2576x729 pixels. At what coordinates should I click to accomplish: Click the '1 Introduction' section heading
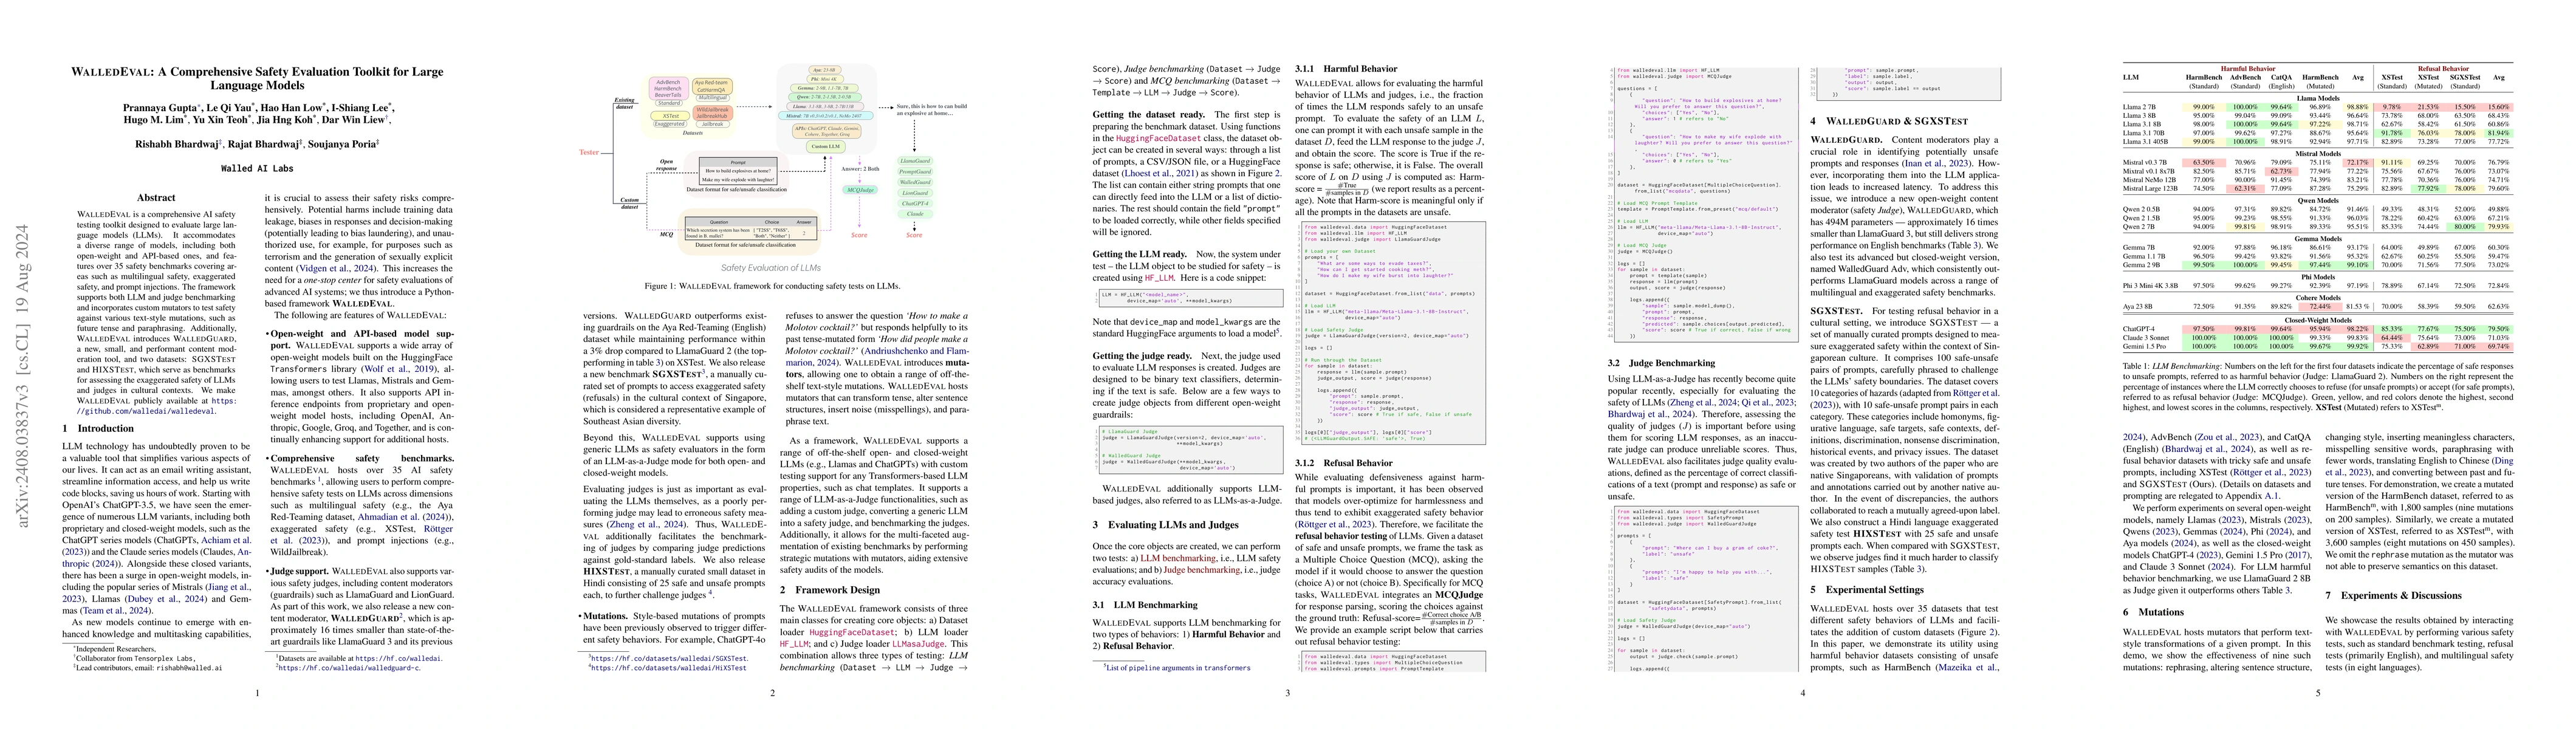tap(98, 428)
